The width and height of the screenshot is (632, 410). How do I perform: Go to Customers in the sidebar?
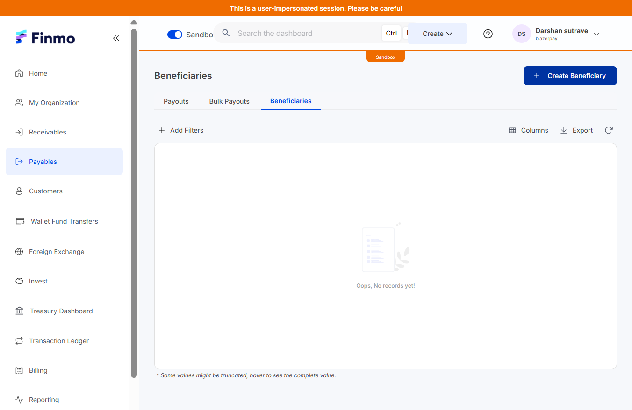64,191
